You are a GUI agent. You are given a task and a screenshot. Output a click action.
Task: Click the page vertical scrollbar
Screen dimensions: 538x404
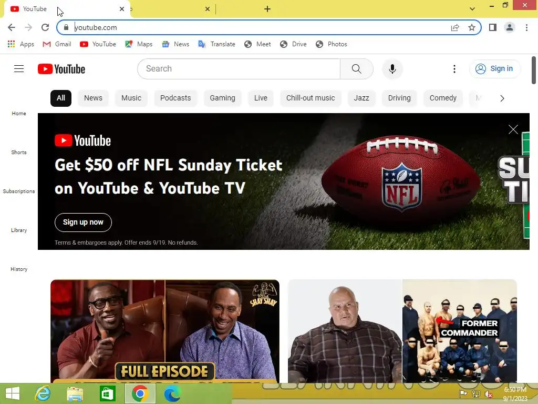(x=534, y=70)
